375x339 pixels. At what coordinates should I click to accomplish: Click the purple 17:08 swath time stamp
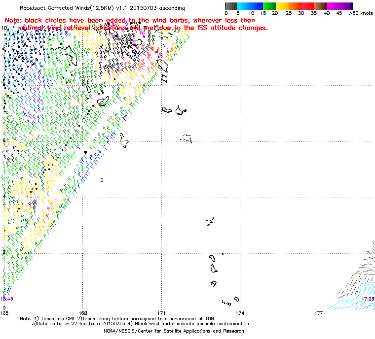point(368,299)
